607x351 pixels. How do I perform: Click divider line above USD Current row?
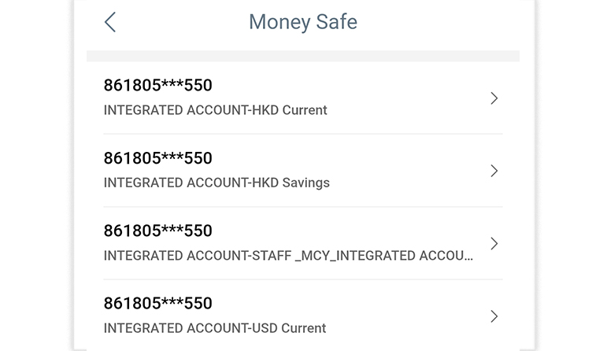303,279
